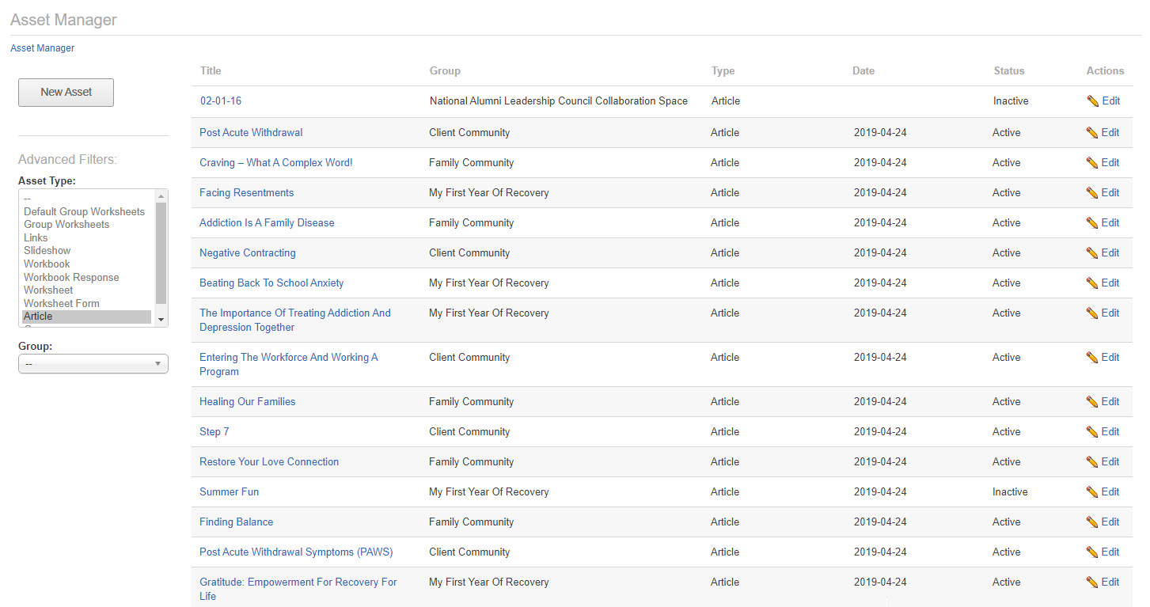Viewport: 1150px width, 607px height.
Task: Open the Group filter dropdown
Action: pyautogui.click(x=93, y=364)
